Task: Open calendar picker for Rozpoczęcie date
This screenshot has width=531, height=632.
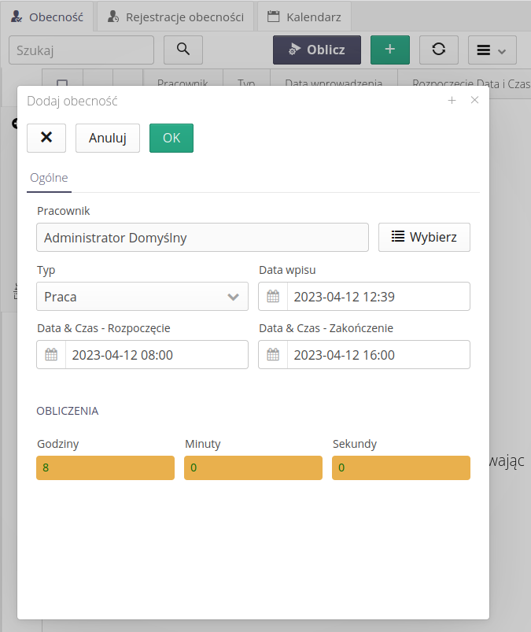Action: (x=51, y=355)
